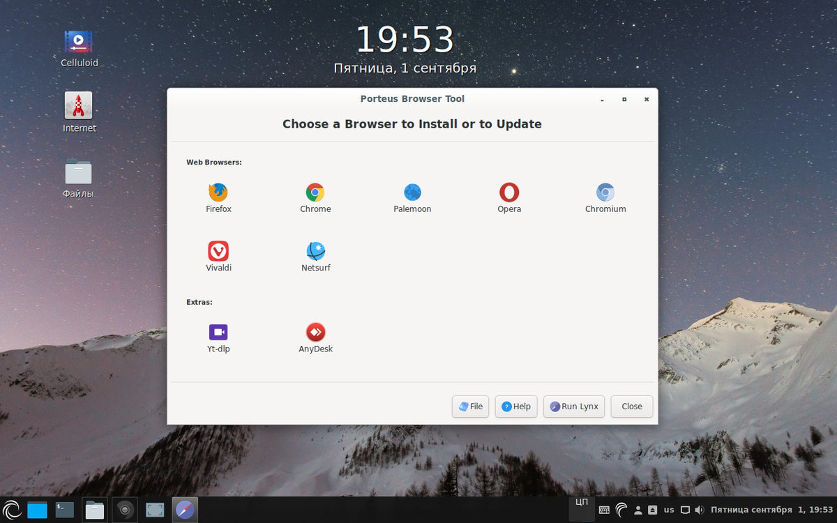Choose the Chromium browser icon
The height and width of the screenshot is (523, 837).
click(x=605, y=192)
